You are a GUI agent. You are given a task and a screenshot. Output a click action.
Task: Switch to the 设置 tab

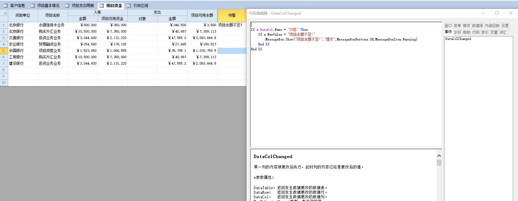(505, 26)
